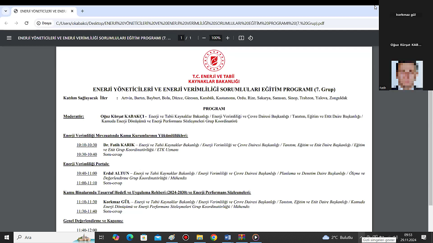
Task: Open the tab search dropdown
Action: [5, 11]
